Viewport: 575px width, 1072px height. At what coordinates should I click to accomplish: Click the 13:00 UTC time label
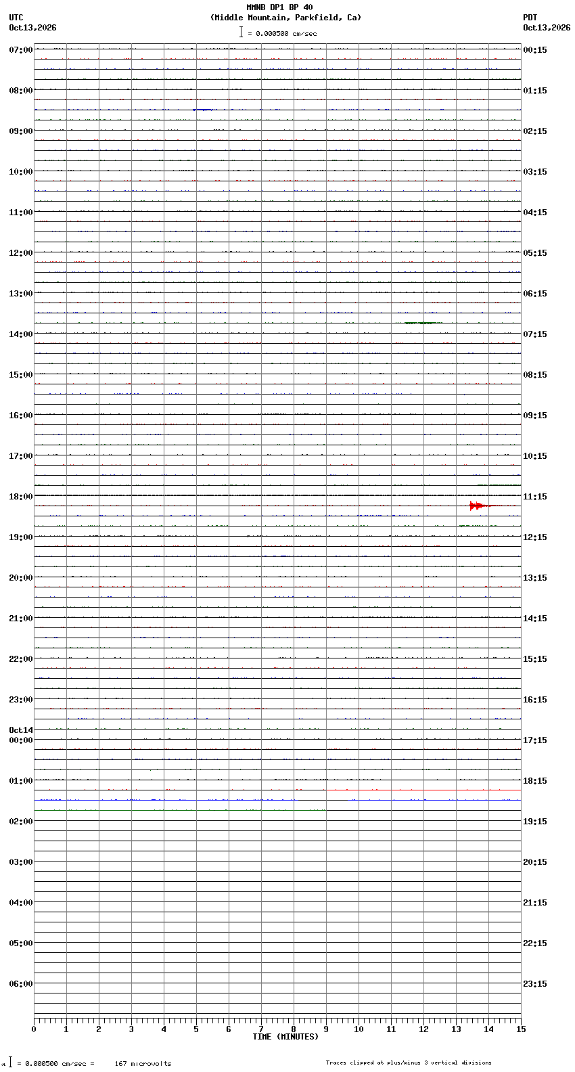tap(21, 294)
